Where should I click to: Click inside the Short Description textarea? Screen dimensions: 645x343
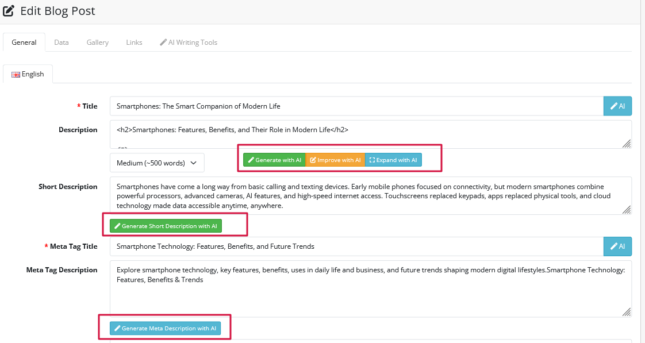370,196
